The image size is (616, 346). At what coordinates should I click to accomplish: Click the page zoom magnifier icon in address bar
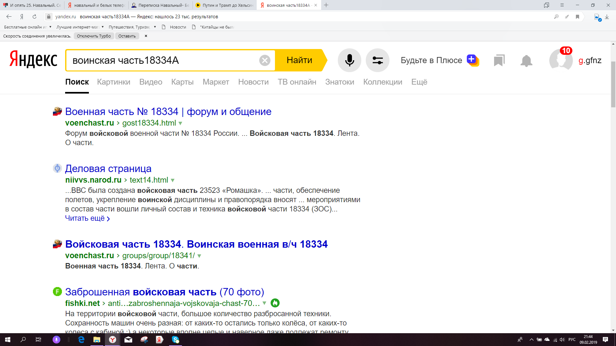tap(556, 17)
